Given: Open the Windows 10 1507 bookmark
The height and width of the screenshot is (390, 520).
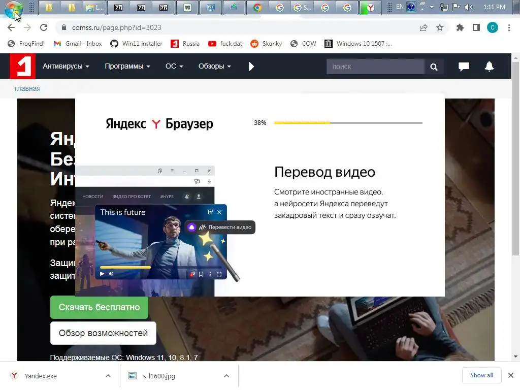Looking at the screenshot, I should click(358, 44).
